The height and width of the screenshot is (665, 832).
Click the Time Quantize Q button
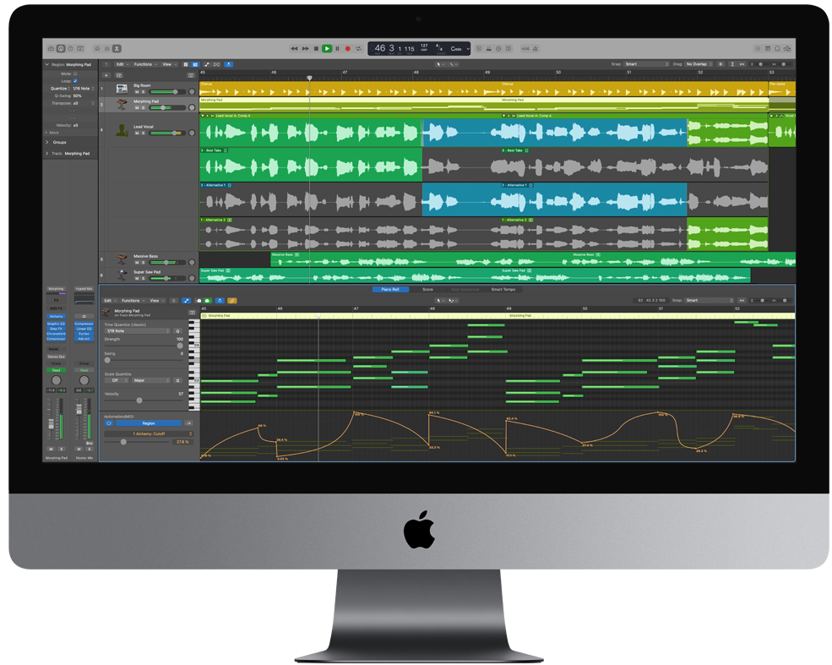pyautogui.click(x=178, y=331)
